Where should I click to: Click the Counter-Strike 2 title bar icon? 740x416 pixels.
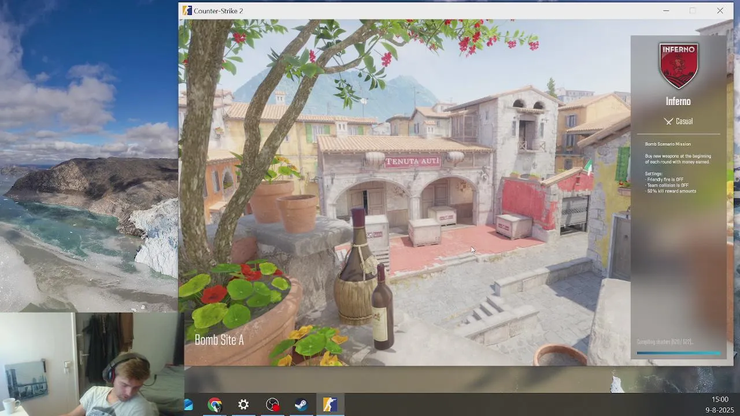pos(187,10)
